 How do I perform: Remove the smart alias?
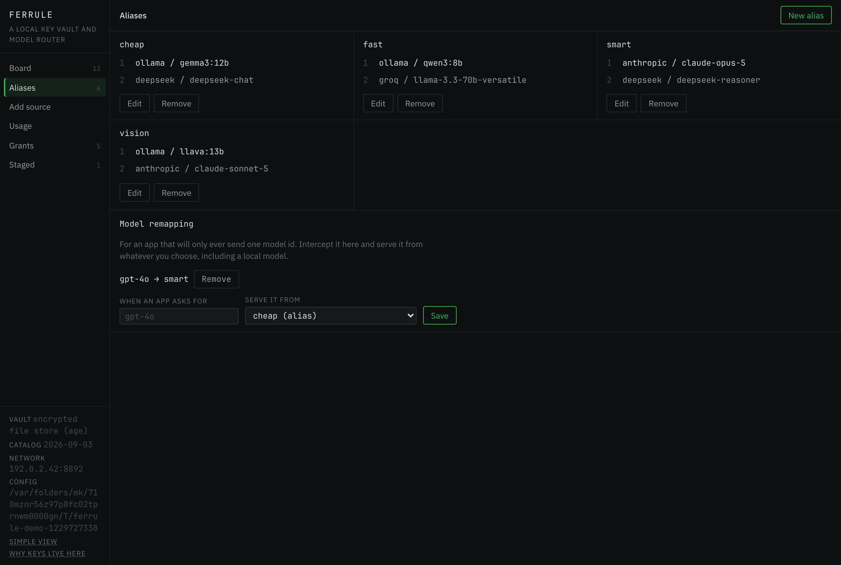(x=663, y=103)
